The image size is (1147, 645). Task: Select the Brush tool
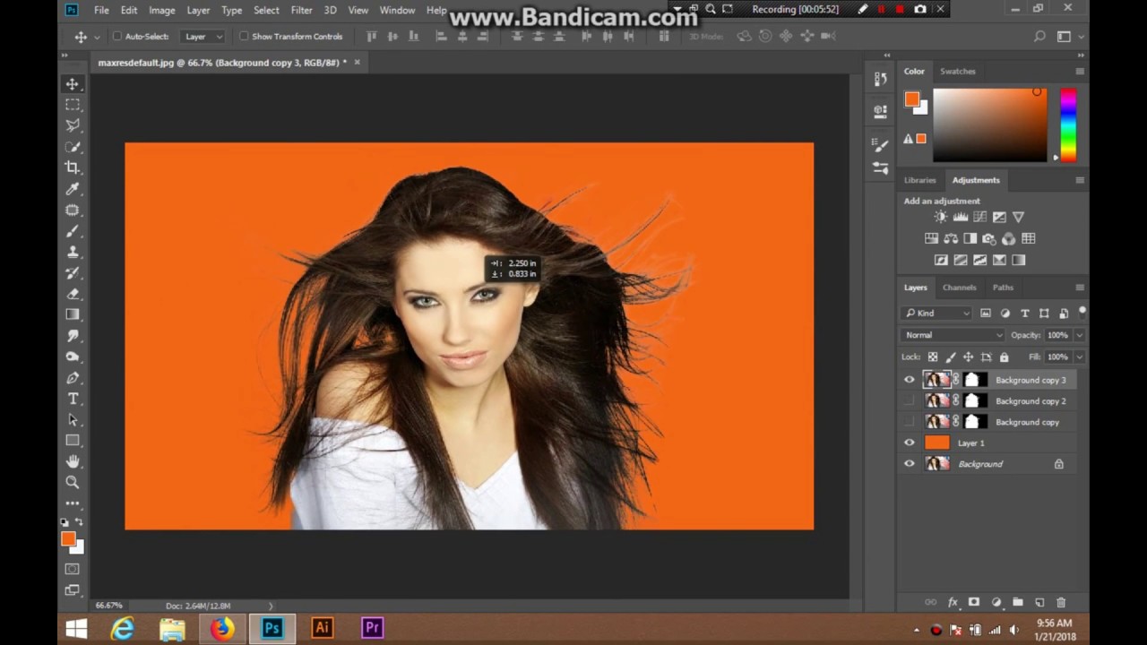click(73, 231)
